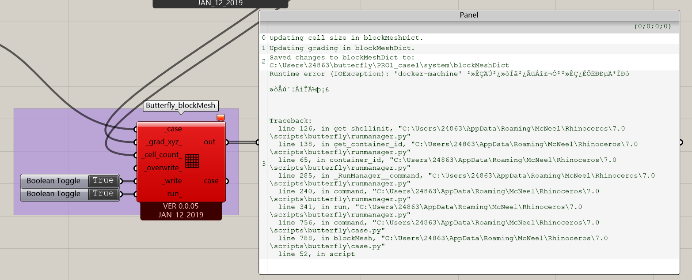Image resolution: width=692 pixels, height=280 pixels.
Task: Toggle the Boolean Toggle wired to _write
Action: pyautogui.click(x=54, y=181)
